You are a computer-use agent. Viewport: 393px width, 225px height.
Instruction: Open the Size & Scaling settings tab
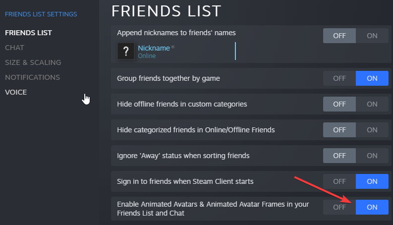click(33, 62)
